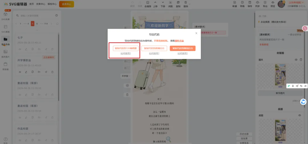
Task: Go to next page with right chevron
Action: 51,24
